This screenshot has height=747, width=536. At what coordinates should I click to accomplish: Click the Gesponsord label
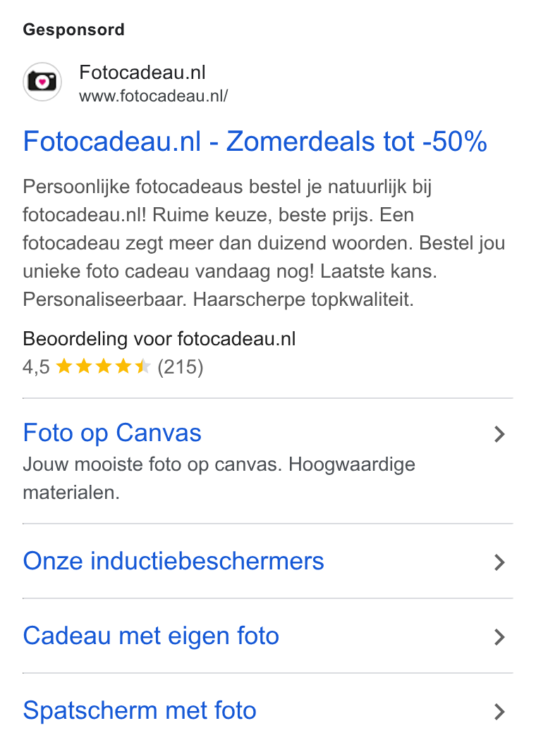point(74,30)
